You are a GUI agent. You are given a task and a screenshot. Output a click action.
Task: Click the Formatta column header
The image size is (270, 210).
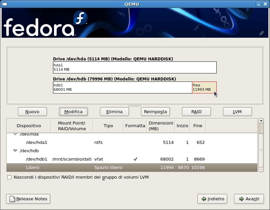coord(135,126)
